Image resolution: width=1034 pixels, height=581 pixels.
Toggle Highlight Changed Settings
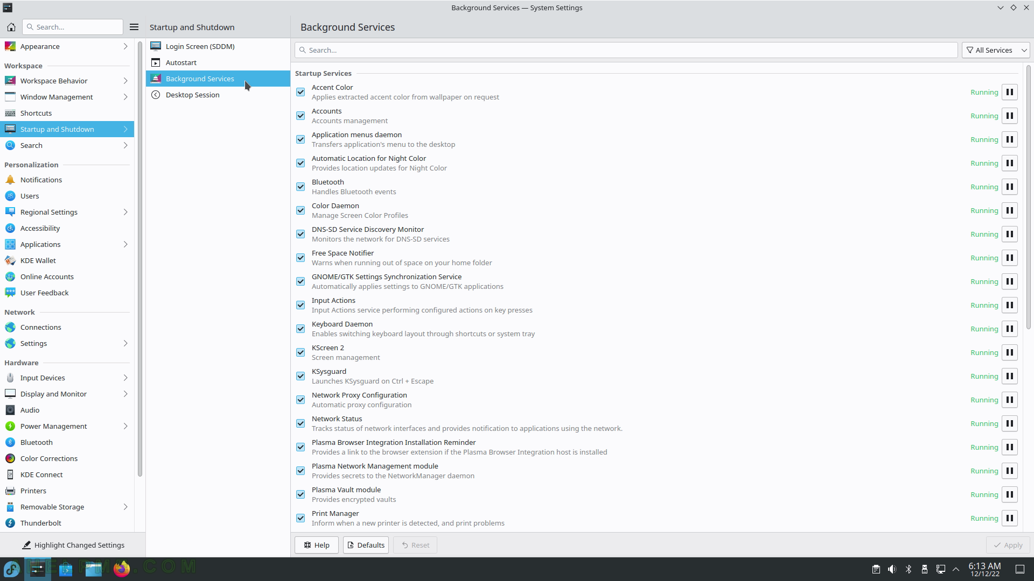pos(73,545)
